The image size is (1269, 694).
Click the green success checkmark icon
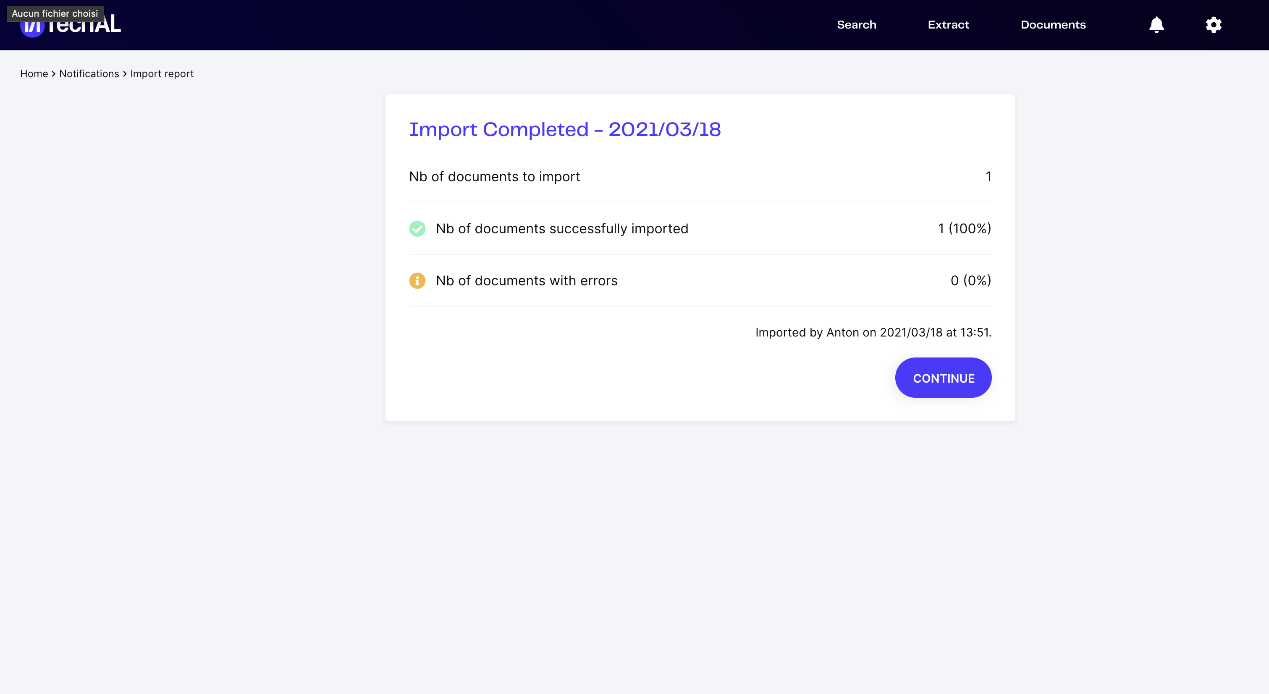click(417, 228)
